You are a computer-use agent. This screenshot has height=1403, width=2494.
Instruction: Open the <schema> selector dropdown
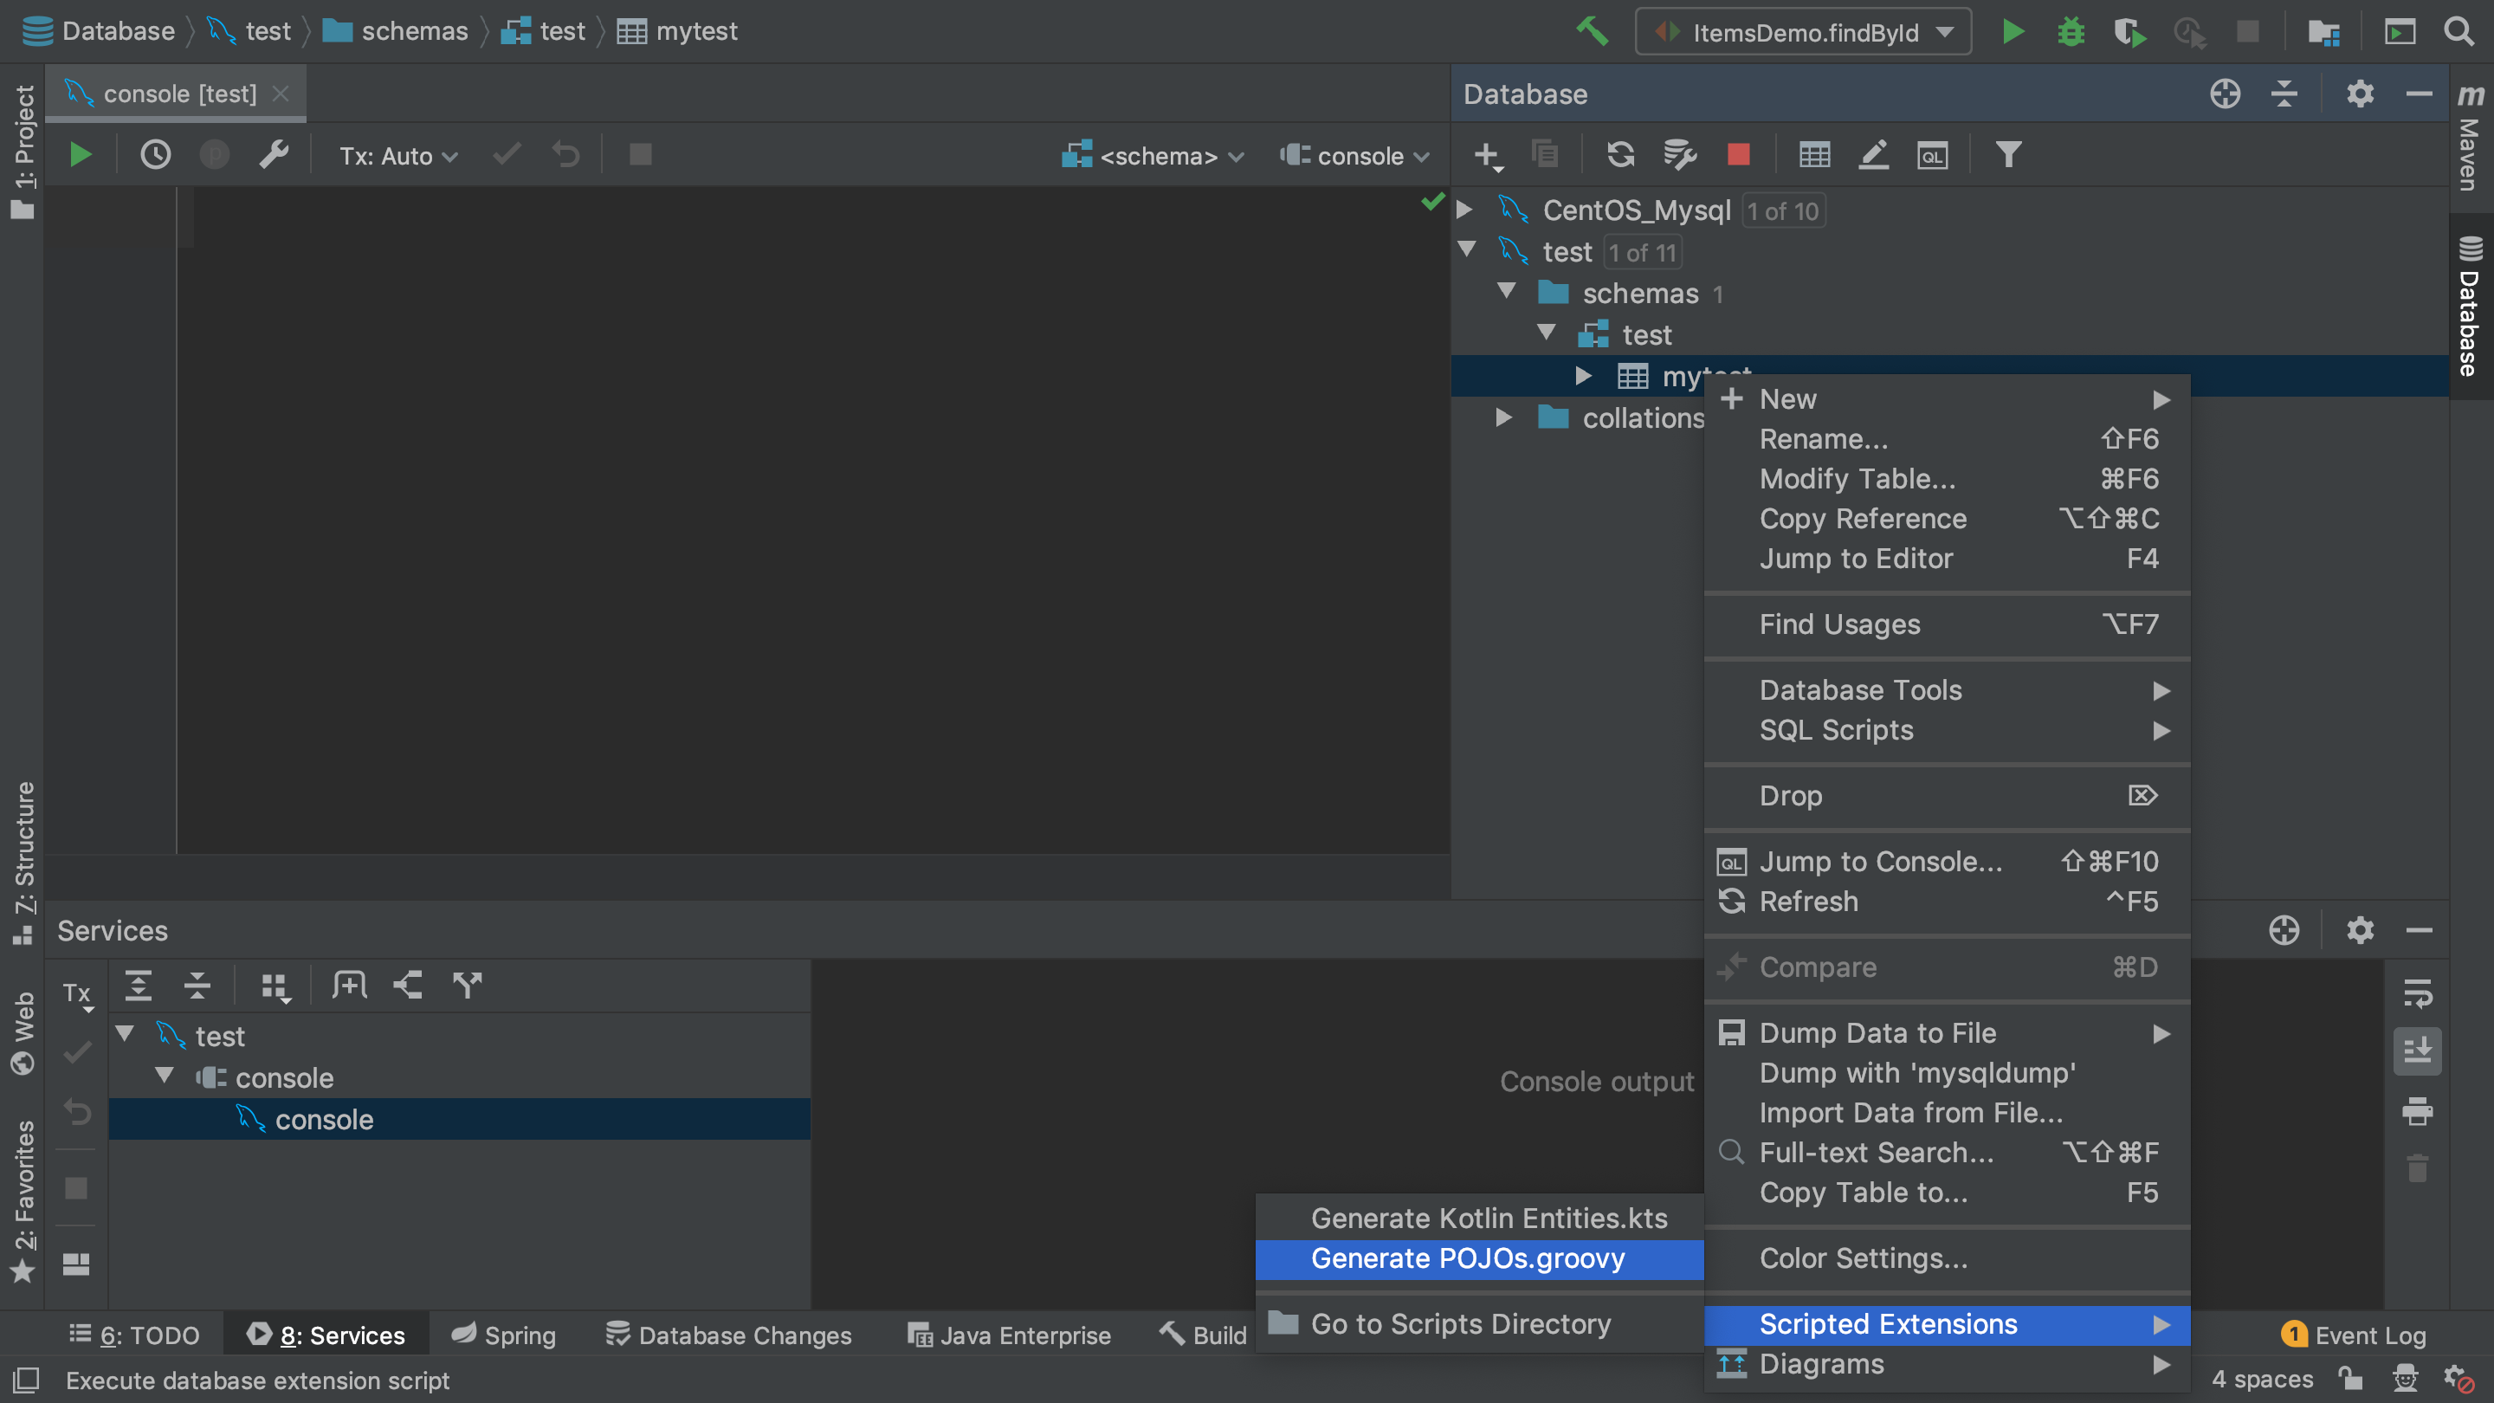coord(1153,156)
